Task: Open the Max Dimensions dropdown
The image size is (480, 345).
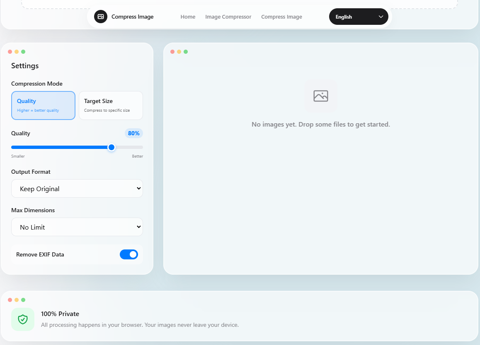Action: [x=77, y=227]
